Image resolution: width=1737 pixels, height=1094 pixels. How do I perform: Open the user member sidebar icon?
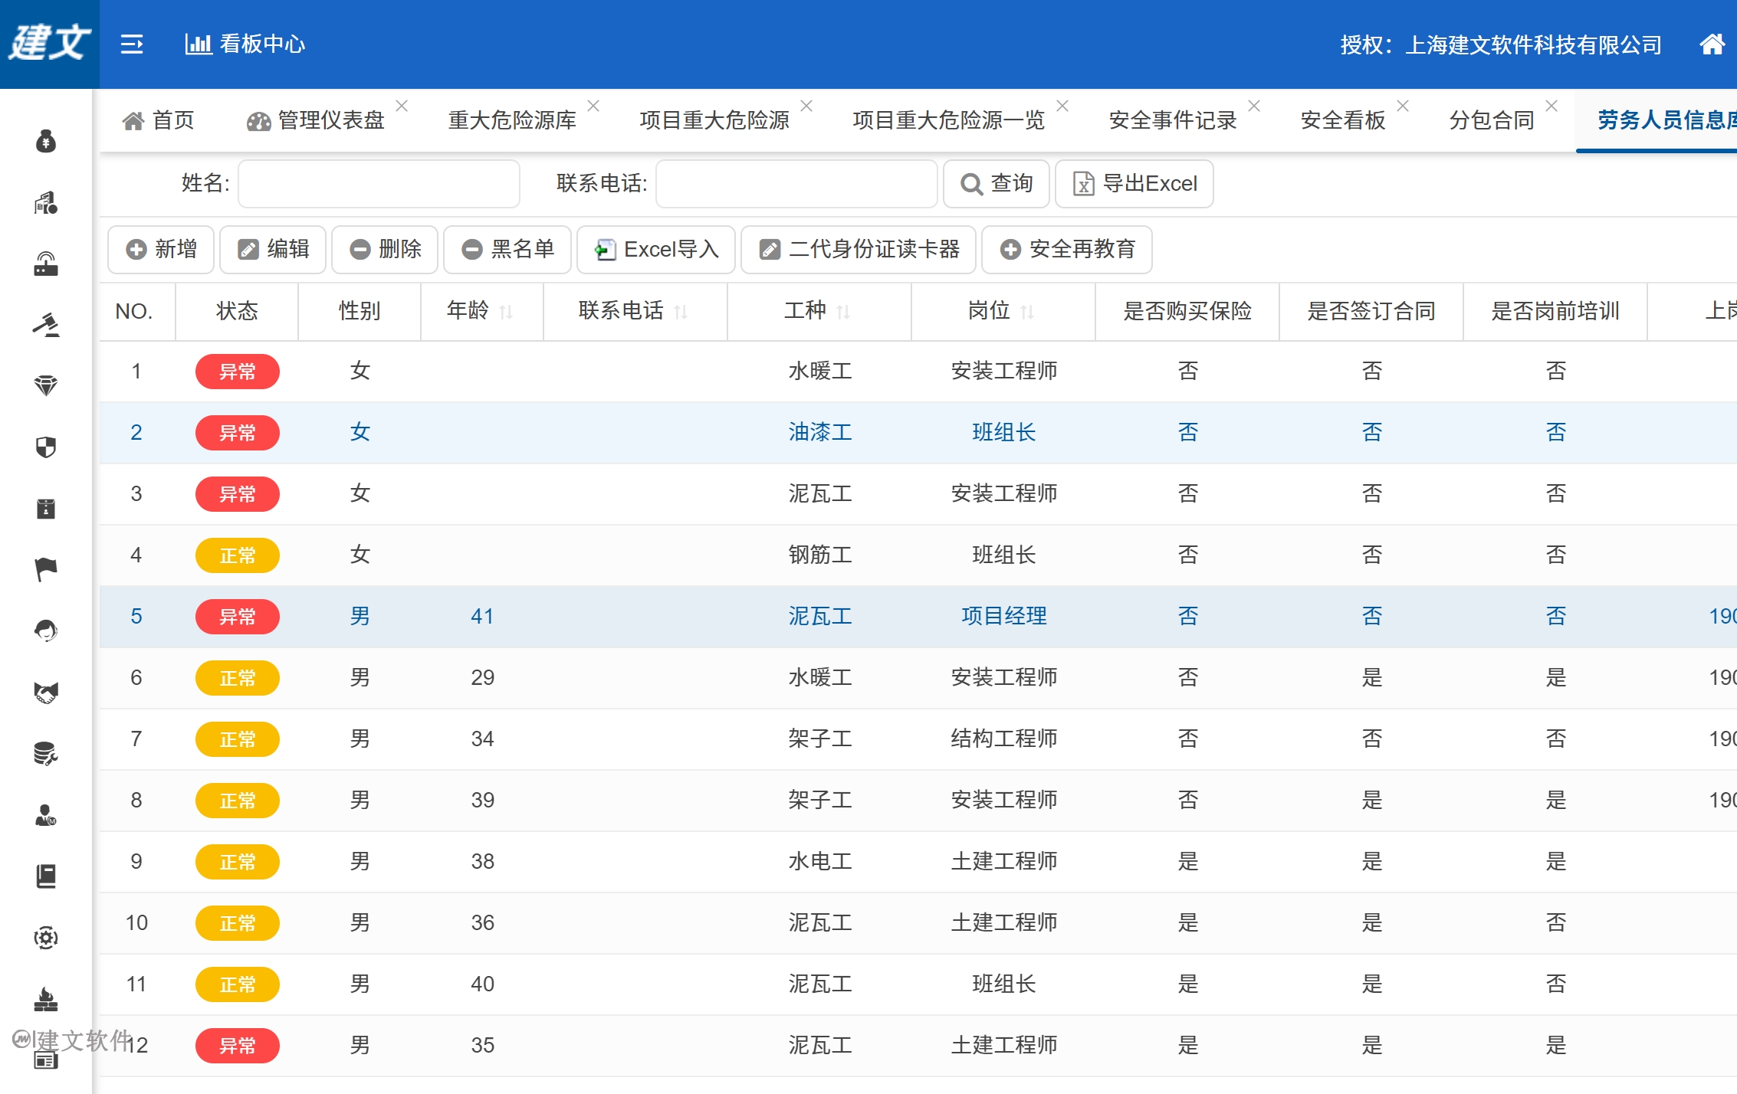tap(46, 815)
